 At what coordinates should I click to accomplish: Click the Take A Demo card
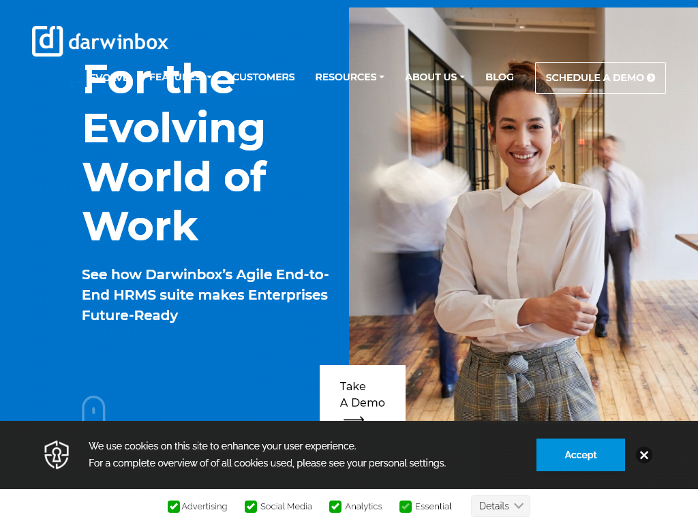pyautogui.click(x=362, y=394)
